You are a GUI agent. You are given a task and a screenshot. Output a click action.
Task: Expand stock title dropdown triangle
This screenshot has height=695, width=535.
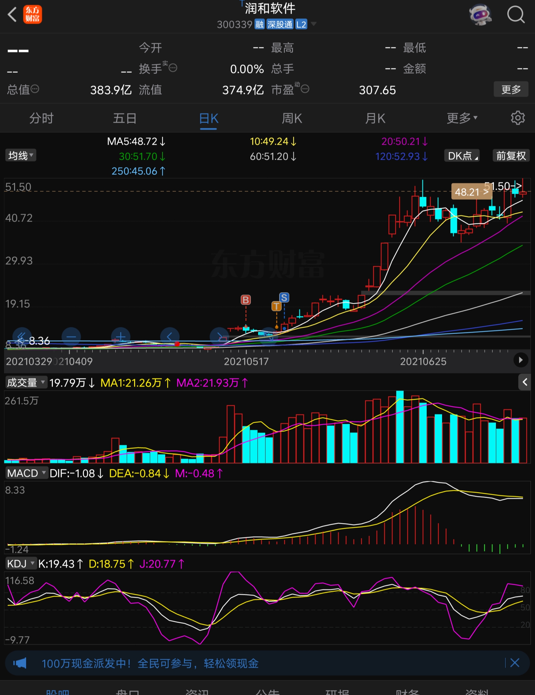click(x=313, y=24)
